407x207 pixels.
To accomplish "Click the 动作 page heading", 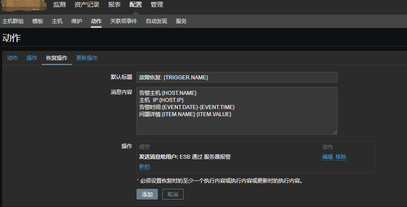I will pyautogui.click(x=12, y=38).
